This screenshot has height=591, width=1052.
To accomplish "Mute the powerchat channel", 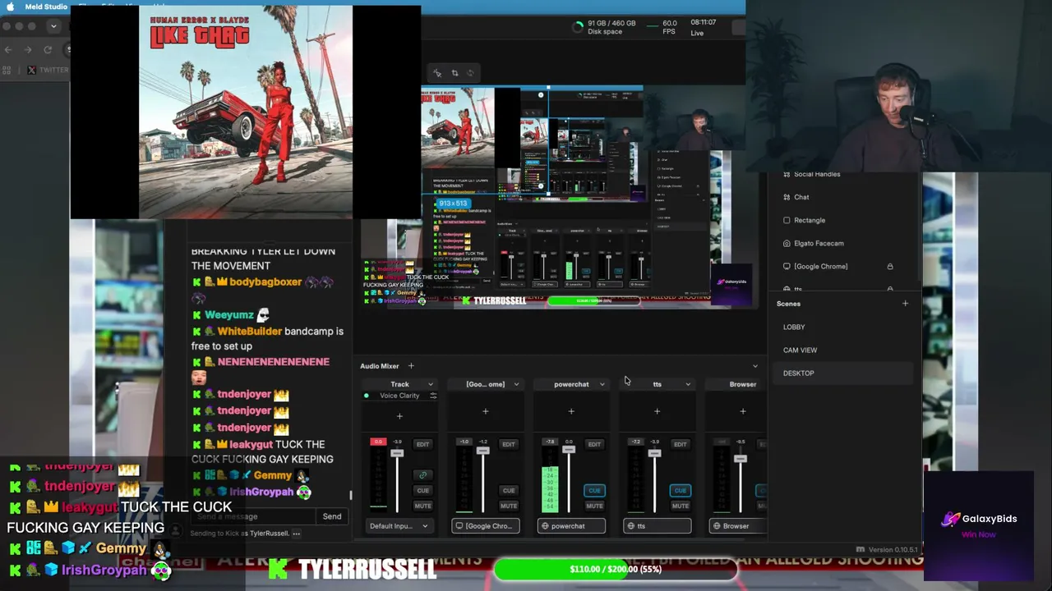I will click(x=594, y=506).
